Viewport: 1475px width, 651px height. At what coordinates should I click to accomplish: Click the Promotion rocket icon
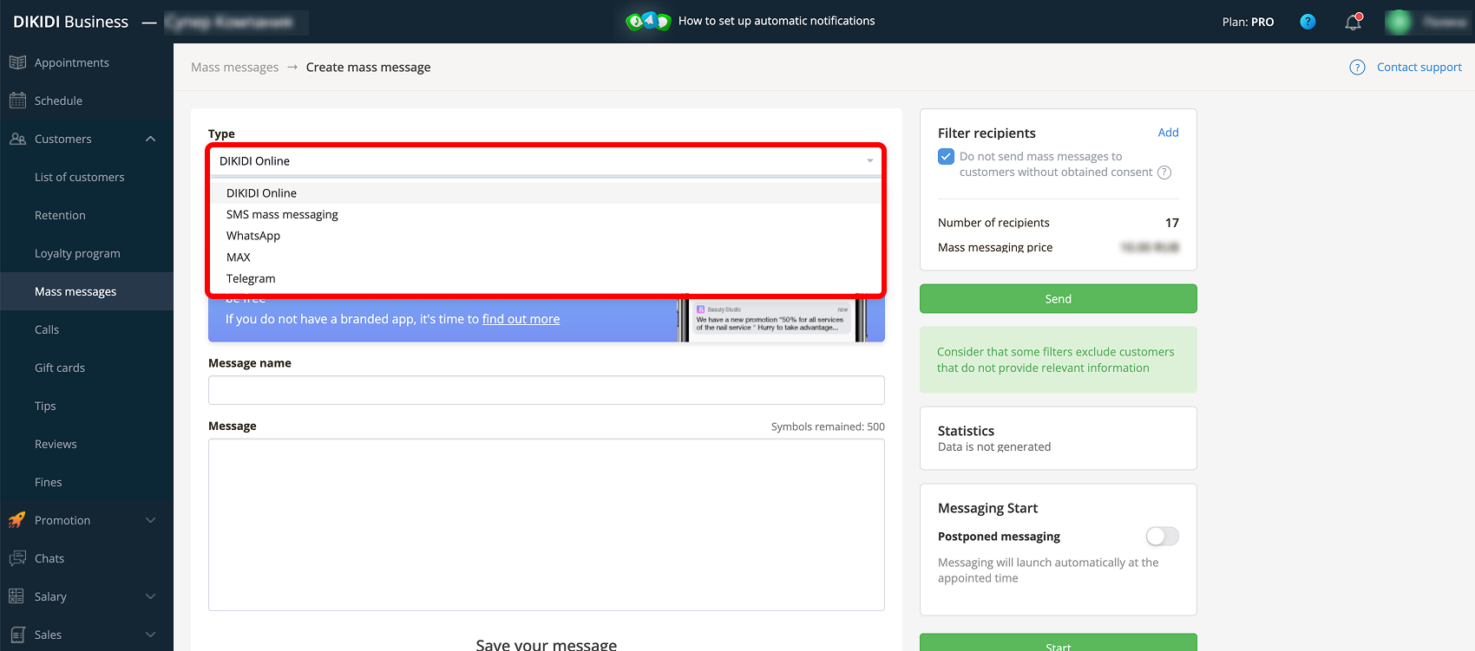[17, 520]
